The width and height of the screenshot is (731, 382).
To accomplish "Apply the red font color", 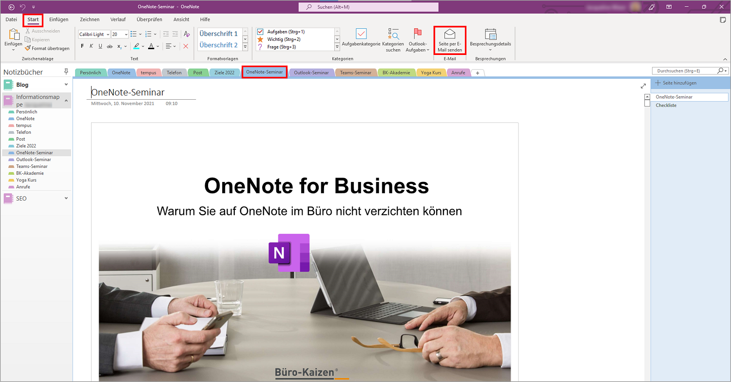I will [x=151, y=46].
